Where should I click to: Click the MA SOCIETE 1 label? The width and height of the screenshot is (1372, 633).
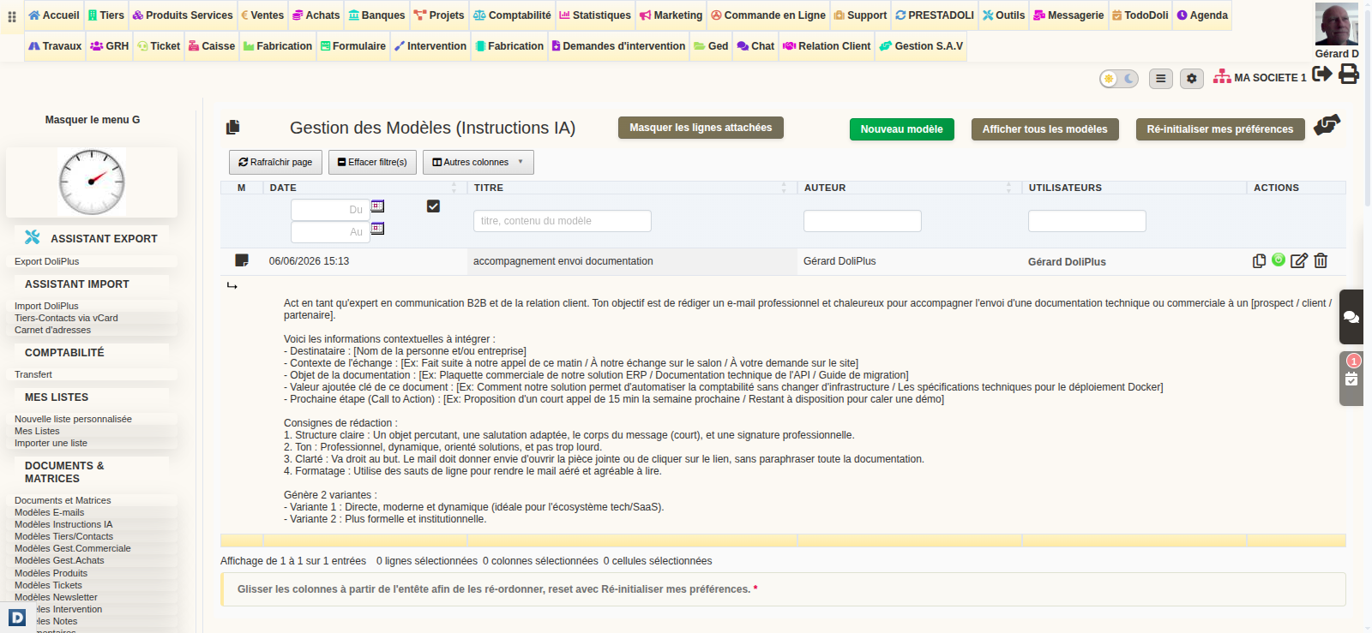[1270, 78]
